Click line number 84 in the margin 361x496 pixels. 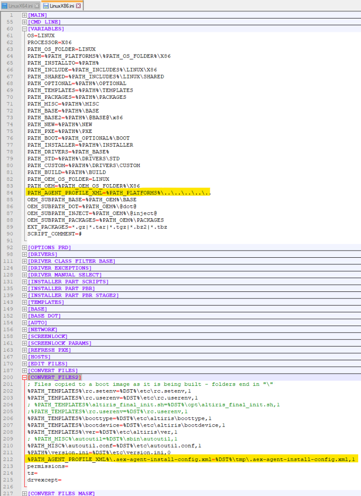pos(10,193)
